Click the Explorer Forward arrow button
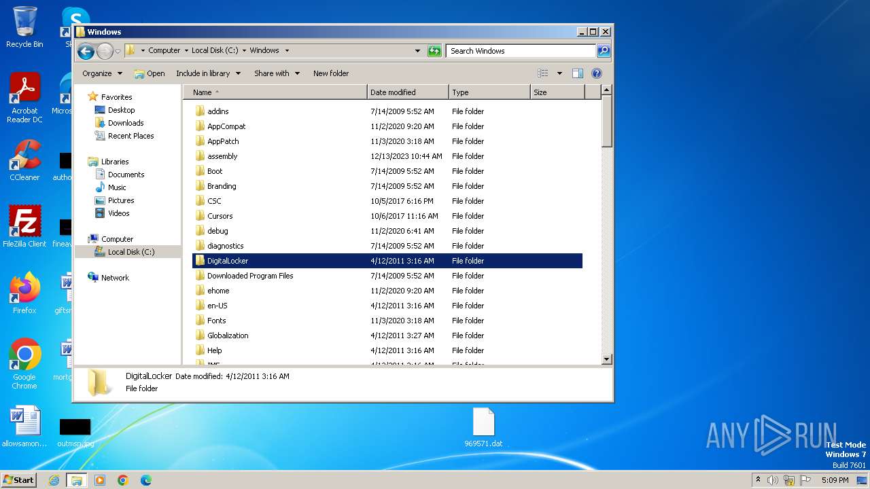The height and width of the screenshot is (489, 870). coord(105,51)
